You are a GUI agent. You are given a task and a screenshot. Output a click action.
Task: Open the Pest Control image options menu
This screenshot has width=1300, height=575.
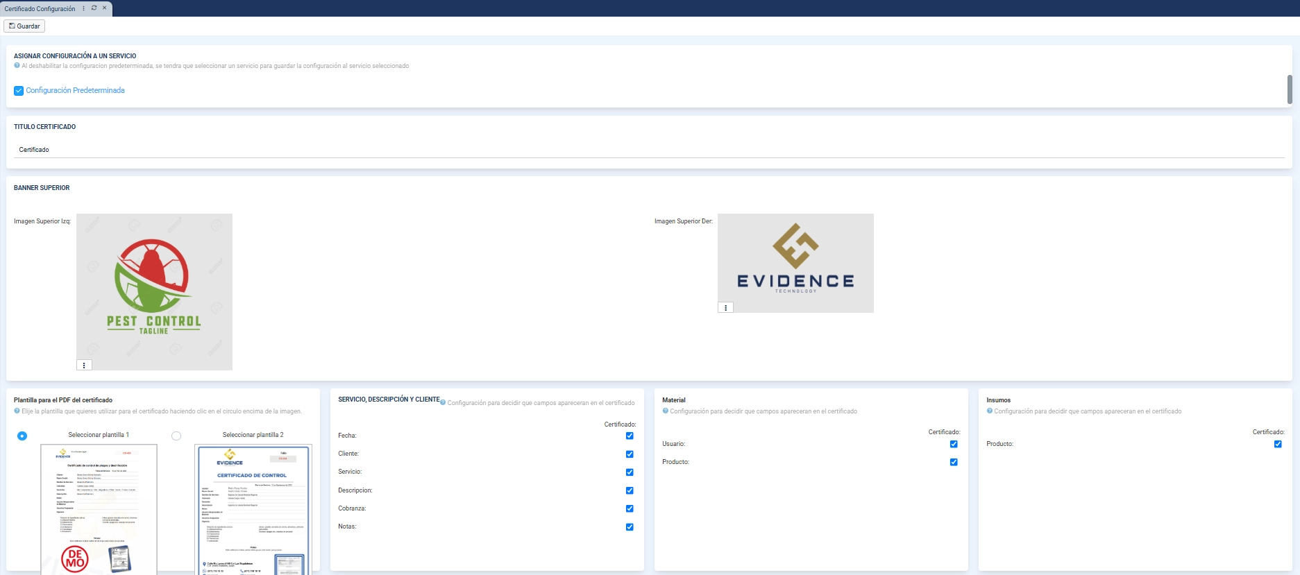[x=84, y=365]
